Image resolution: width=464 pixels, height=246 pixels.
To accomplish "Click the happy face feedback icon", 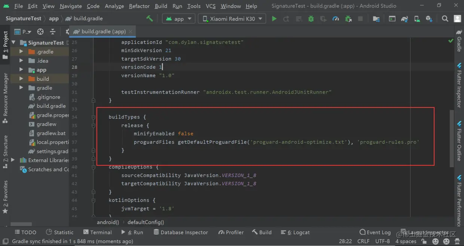I will 435,242.
